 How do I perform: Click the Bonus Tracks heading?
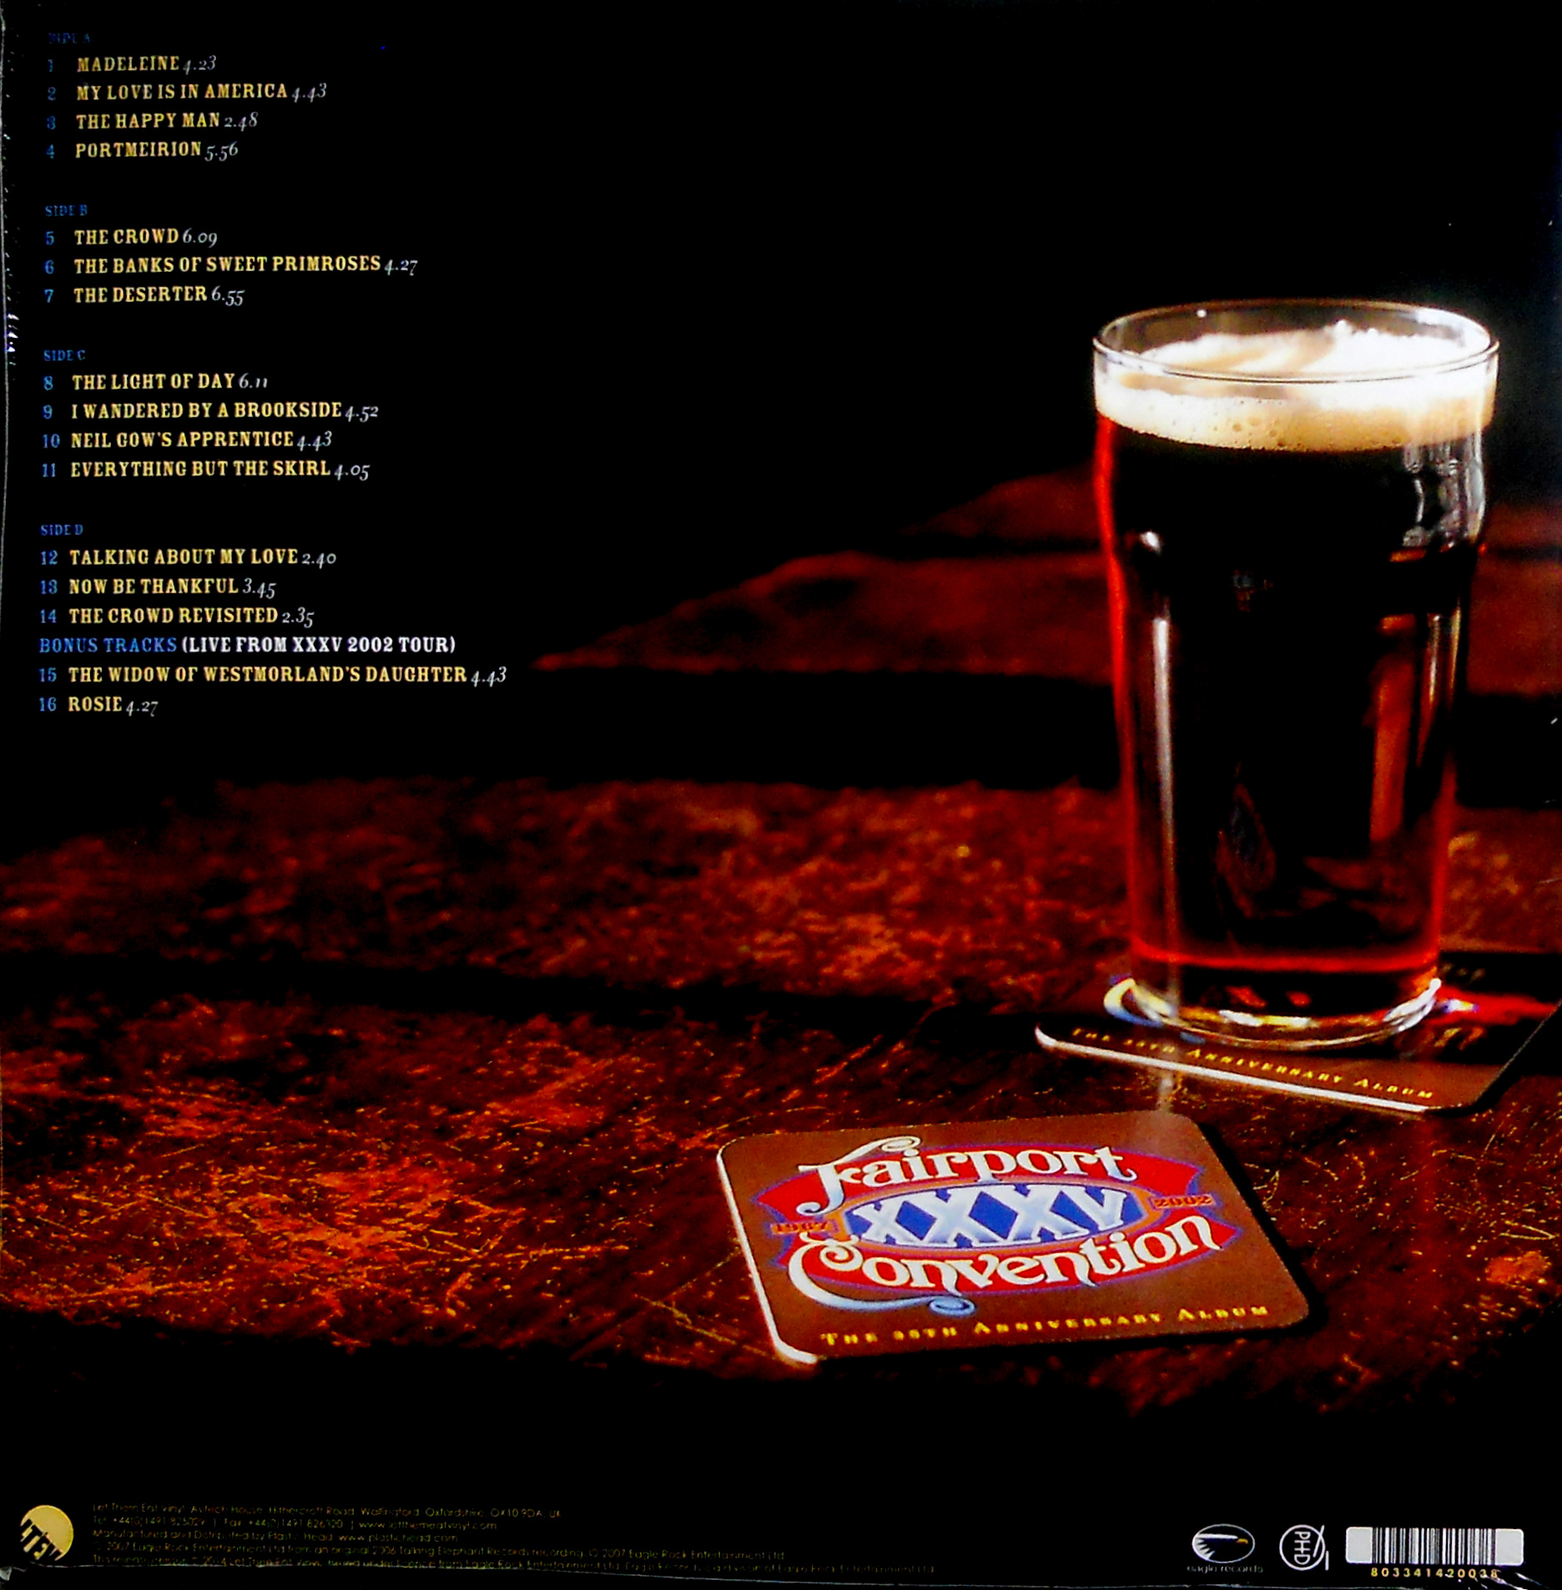[108, 645]
